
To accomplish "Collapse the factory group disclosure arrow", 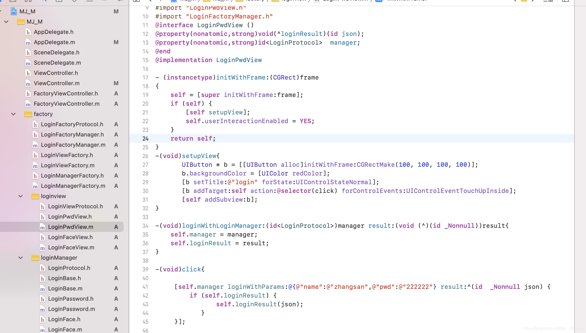I will tap(13, 114).
